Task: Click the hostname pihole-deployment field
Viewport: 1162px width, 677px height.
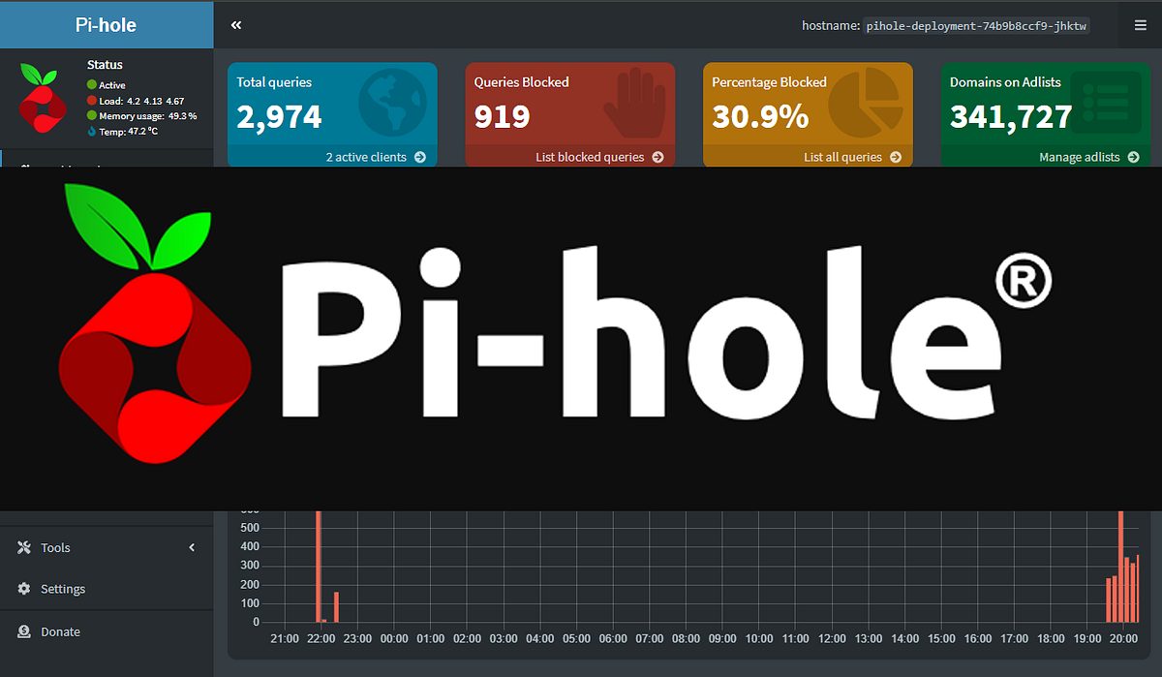Action: coord(976,26)
